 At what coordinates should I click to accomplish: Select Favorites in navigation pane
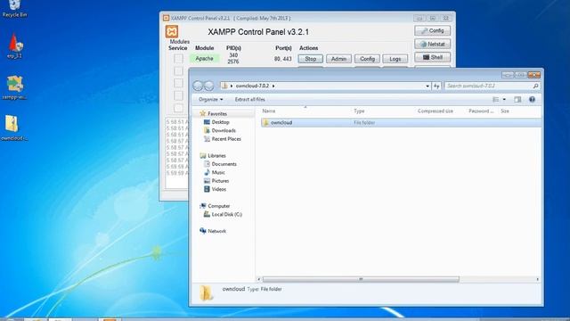(217, 114)
